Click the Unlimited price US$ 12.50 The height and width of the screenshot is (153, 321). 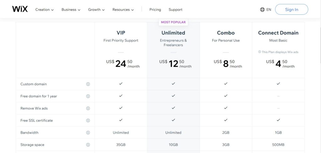[x=175, y=64]
